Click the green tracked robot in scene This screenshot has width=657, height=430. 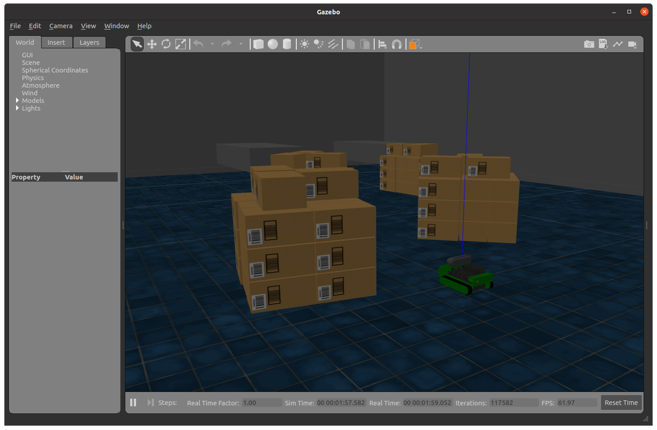466,274
